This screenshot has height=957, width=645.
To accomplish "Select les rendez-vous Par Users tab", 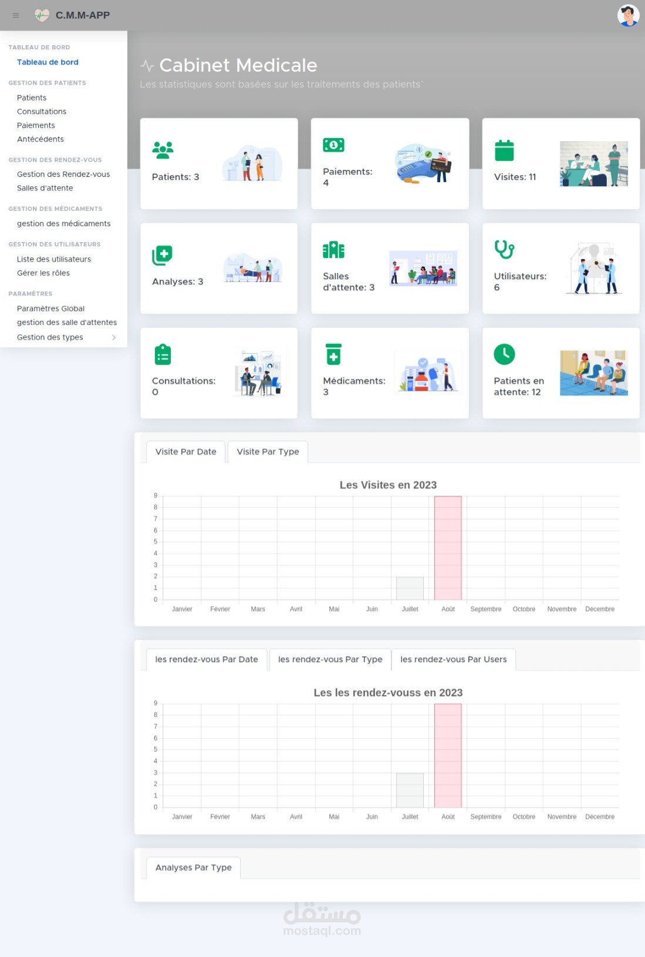I will click(454, 660).
